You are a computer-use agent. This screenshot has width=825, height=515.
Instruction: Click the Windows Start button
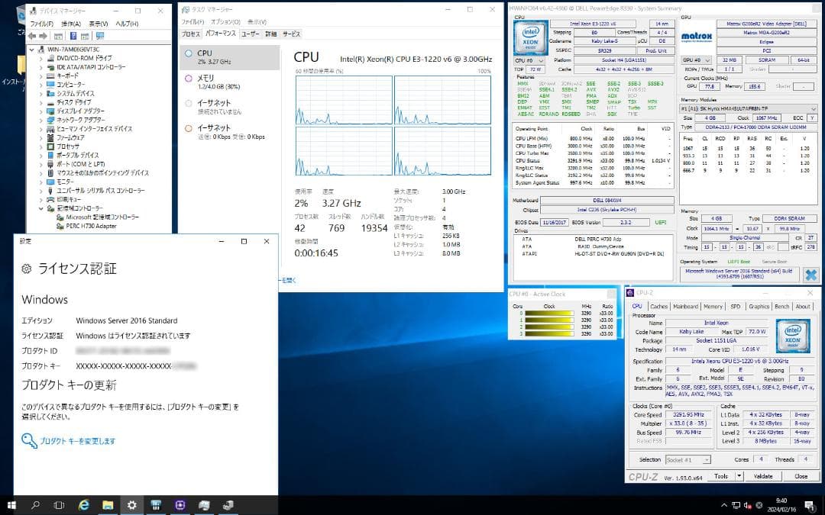[11, 505]
